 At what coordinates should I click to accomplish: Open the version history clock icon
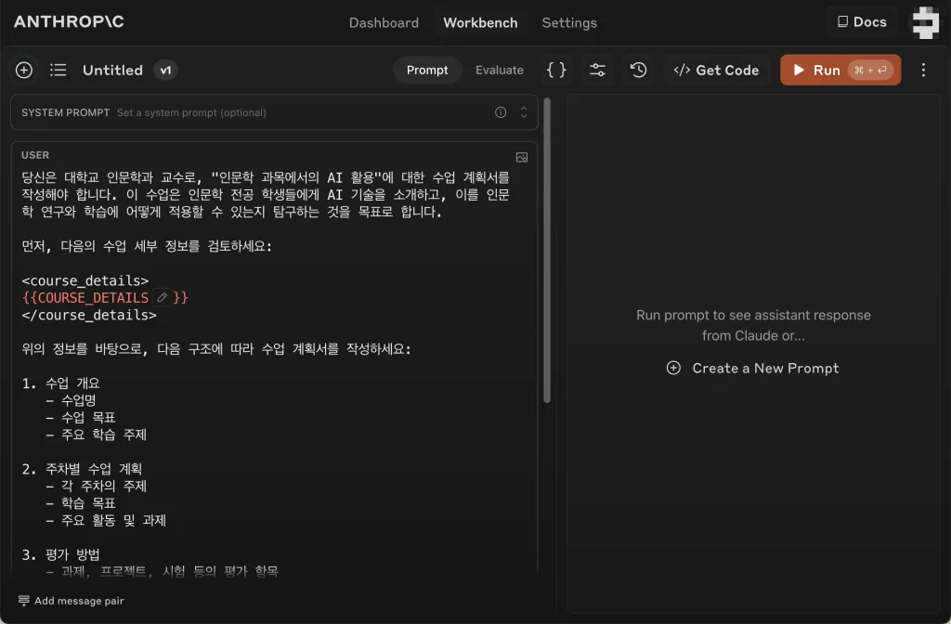[638, 70]
